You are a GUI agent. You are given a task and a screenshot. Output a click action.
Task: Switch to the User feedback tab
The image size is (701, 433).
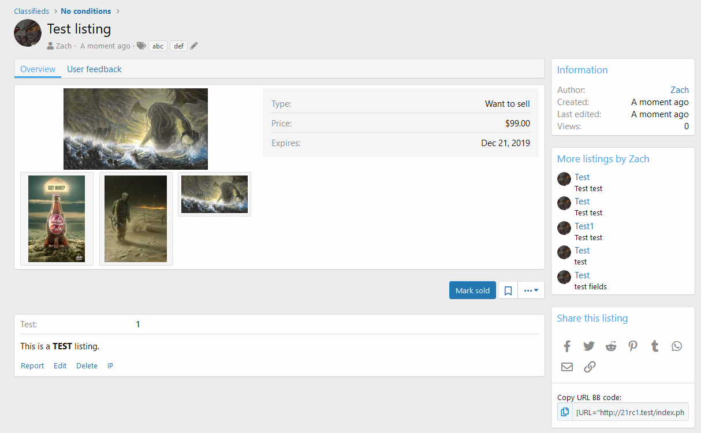pyautogui.click(x=94, y=69)
